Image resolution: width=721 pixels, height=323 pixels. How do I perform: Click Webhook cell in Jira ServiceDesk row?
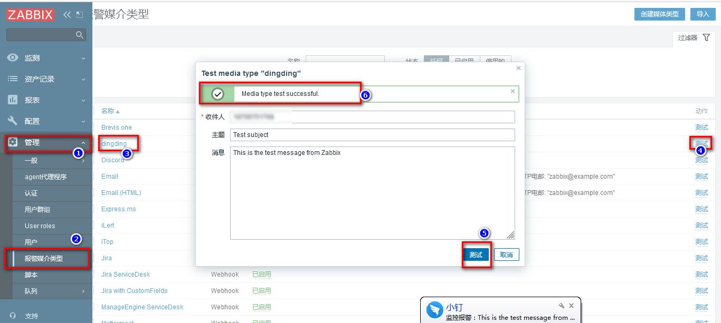(x=225, y=275)
